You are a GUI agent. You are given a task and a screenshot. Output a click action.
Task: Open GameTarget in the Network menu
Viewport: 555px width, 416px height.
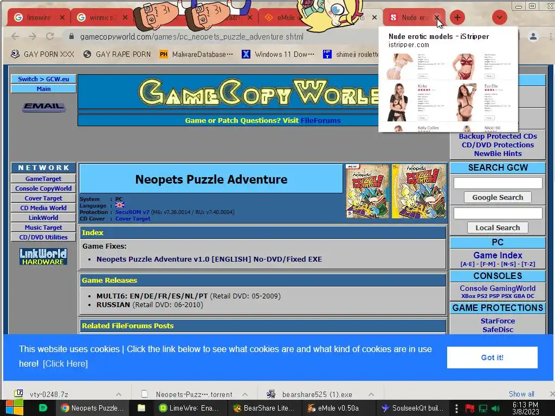pos(43,179)
